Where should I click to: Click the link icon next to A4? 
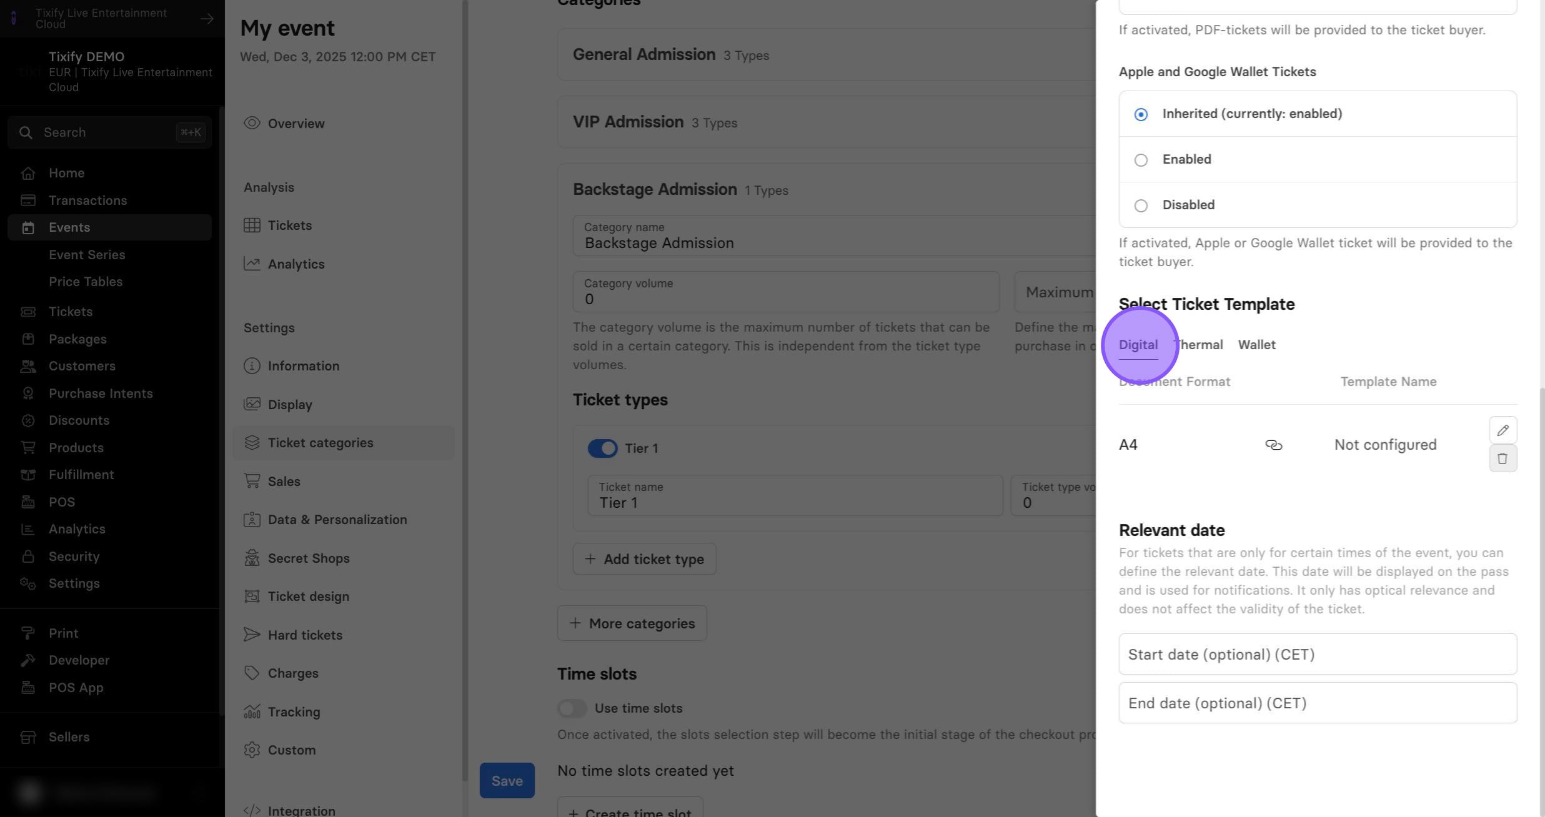1273,445
